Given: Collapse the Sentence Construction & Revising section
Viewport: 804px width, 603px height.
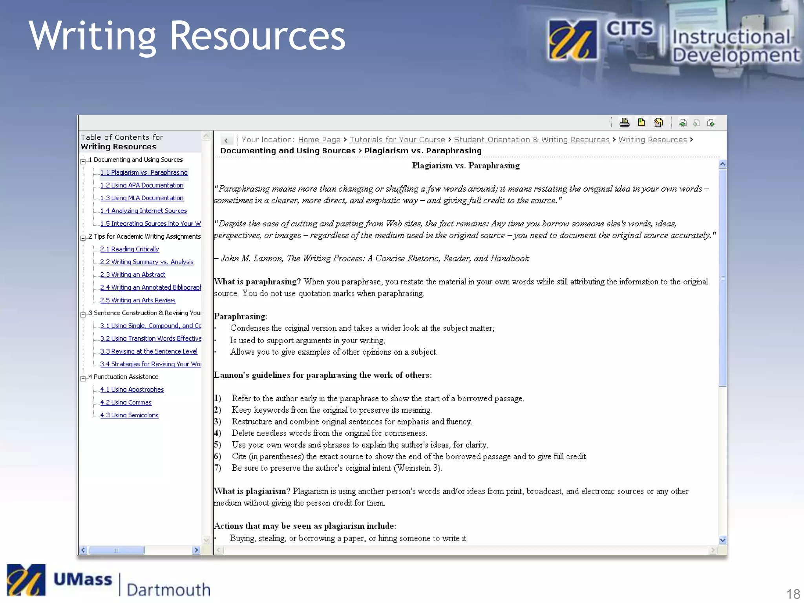Looking at the screenshot, I should click(83, 314).
